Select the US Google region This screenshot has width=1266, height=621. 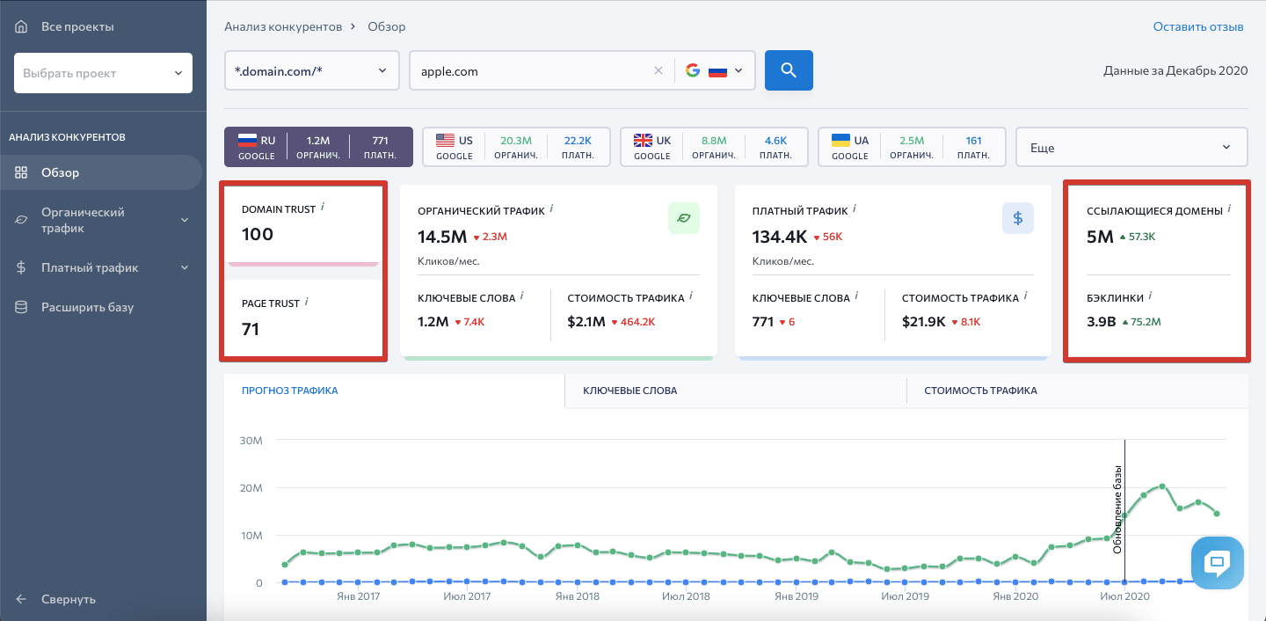coord(516,147)
